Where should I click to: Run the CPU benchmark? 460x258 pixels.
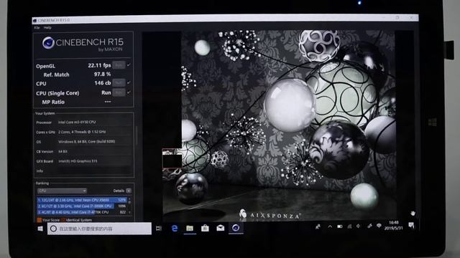click(x=119, y=83)
